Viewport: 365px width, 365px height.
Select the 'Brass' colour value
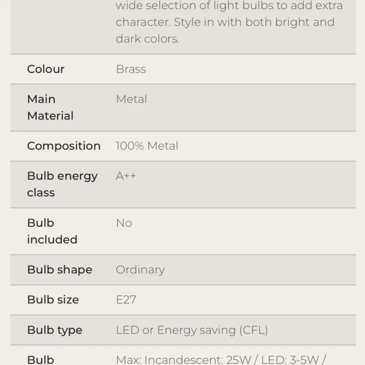[131, 69]
